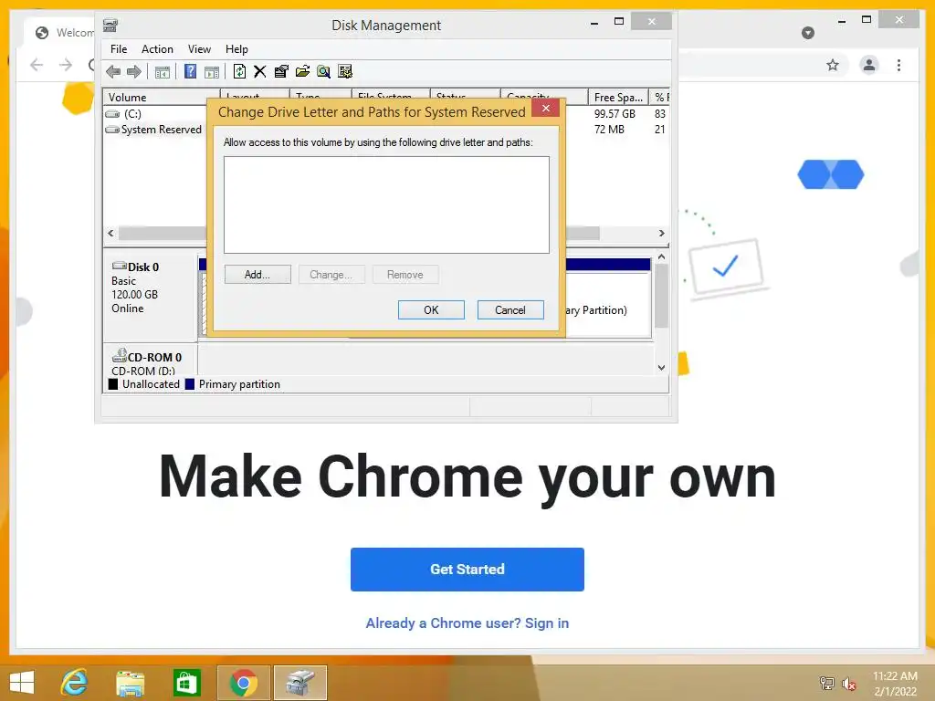Viewport: 935px width, 701px height.
Task: Close the Change Drive Letter dialog
Action: click(546, 108)
